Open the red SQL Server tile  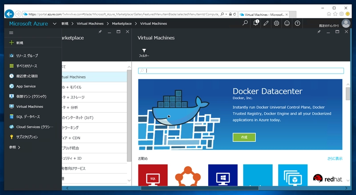pyautogui.click(x=153, y=175)
